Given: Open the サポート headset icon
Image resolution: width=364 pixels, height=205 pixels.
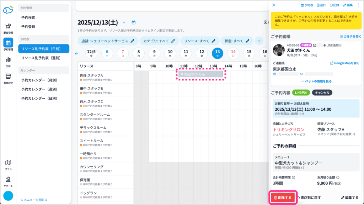Looking at the screenshot, I should [x=8, y=181].
